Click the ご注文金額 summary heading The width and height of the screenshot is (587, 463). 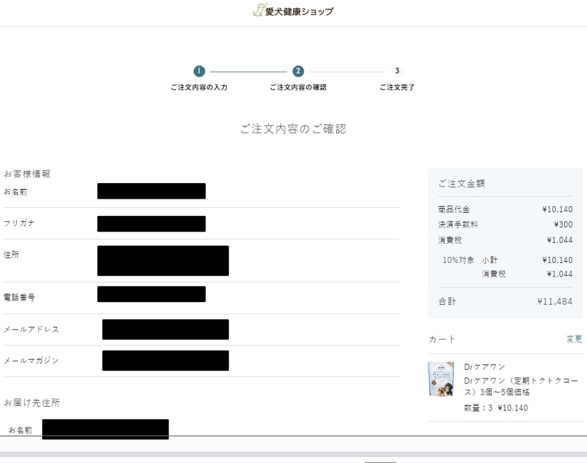pyautogui.click(x=462, y=183)
